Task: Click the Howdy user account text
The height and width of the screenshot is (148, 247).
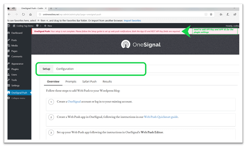Action: tap(232, 26)
